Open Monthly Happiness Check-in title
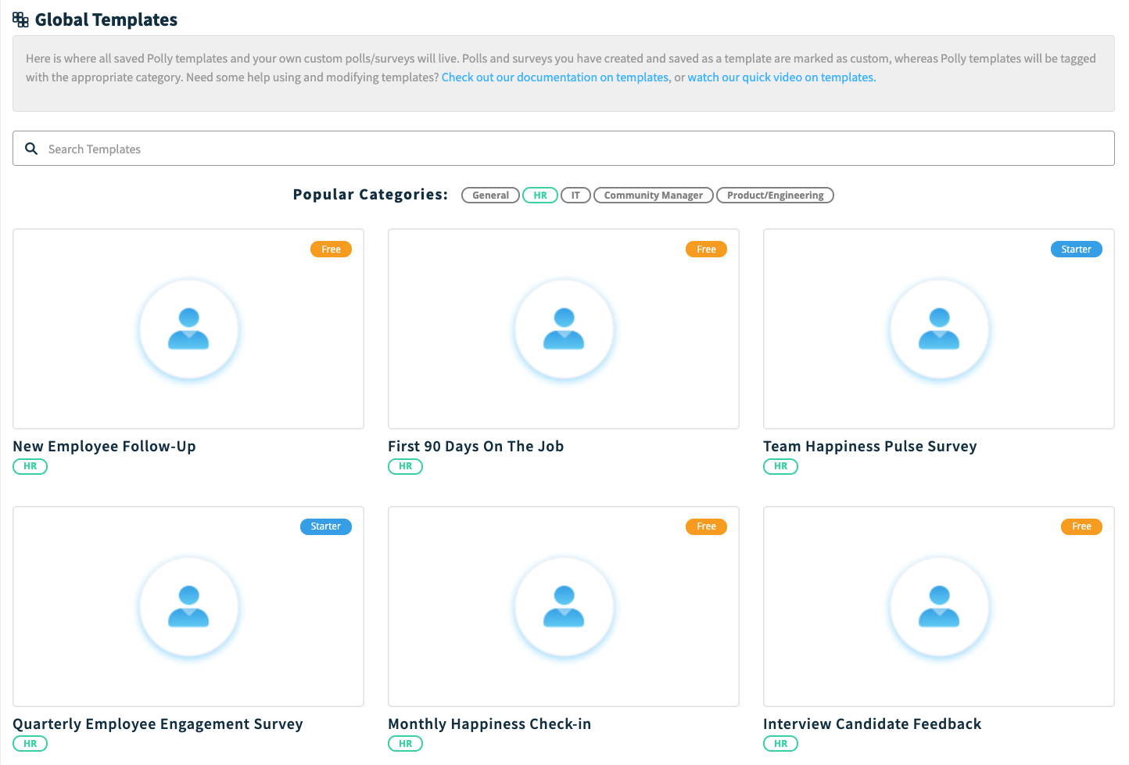 click(489, 724)
